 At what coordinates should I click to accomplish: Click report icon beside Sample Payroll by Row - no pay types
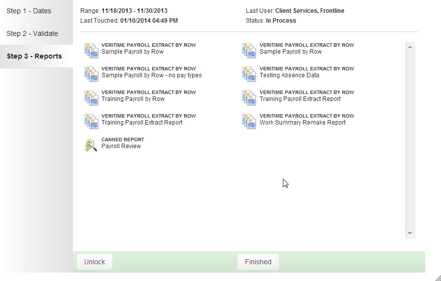coord(91,74)
